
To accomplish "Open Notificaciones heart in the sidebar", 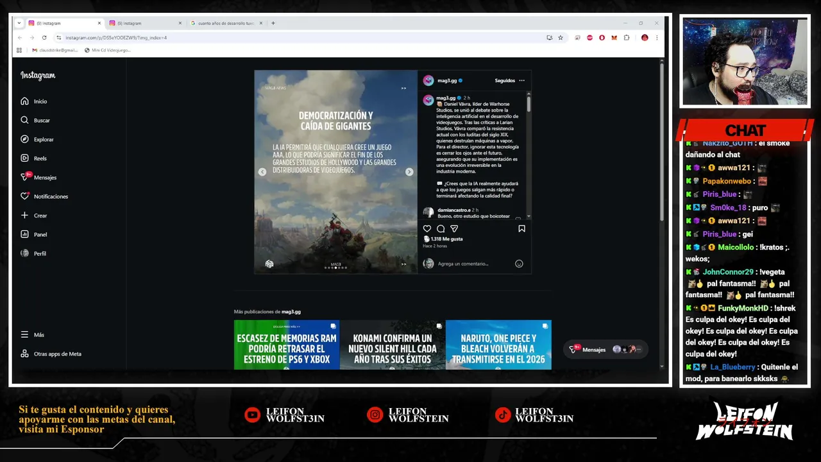I will click(44, 196).
